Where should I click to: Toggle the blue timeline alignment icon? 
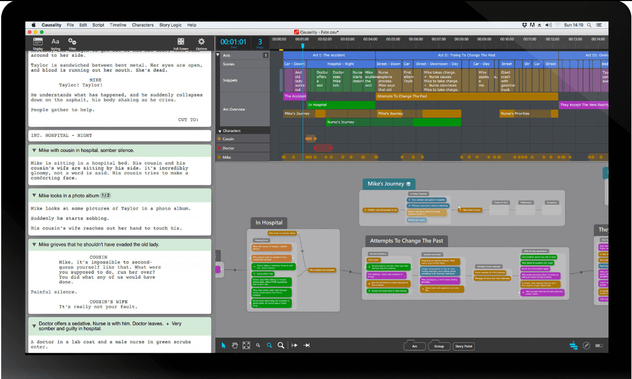pos(574,346)
